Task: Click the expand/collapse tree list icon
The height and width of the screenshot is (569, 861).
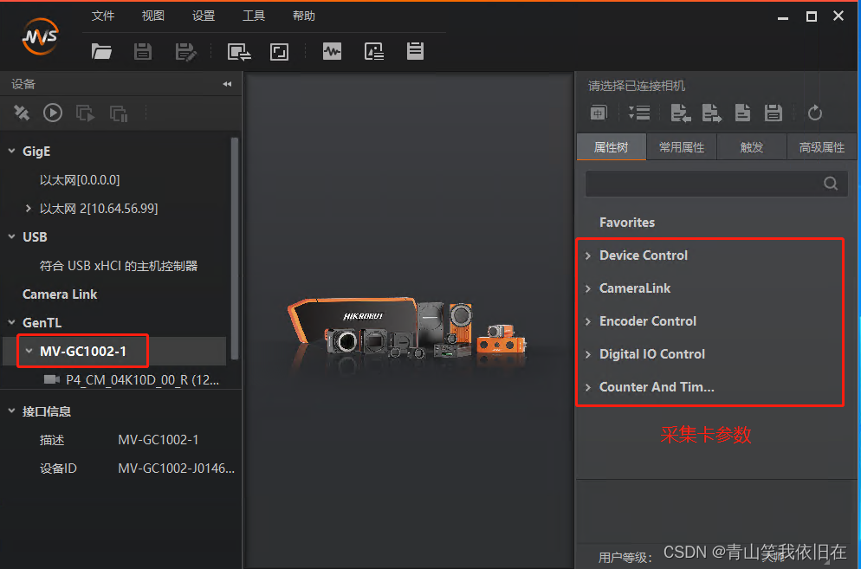Action: (x=639, y=113)
